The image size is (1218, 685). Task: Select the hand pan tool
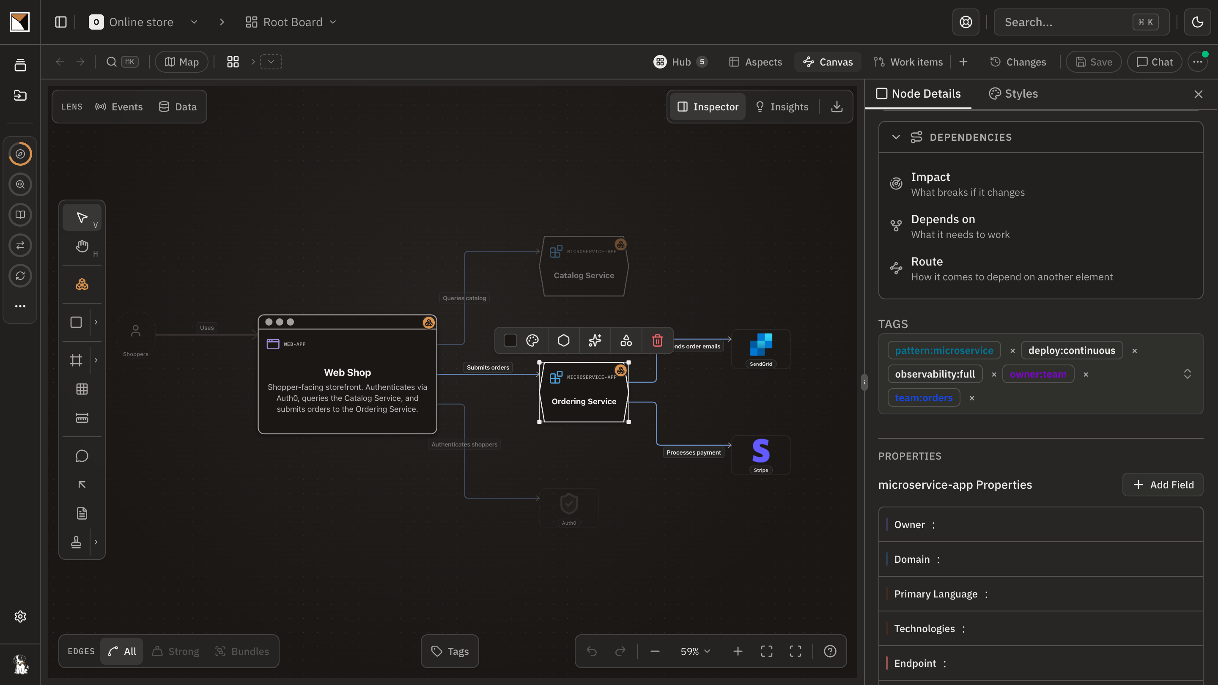[82, 246]
